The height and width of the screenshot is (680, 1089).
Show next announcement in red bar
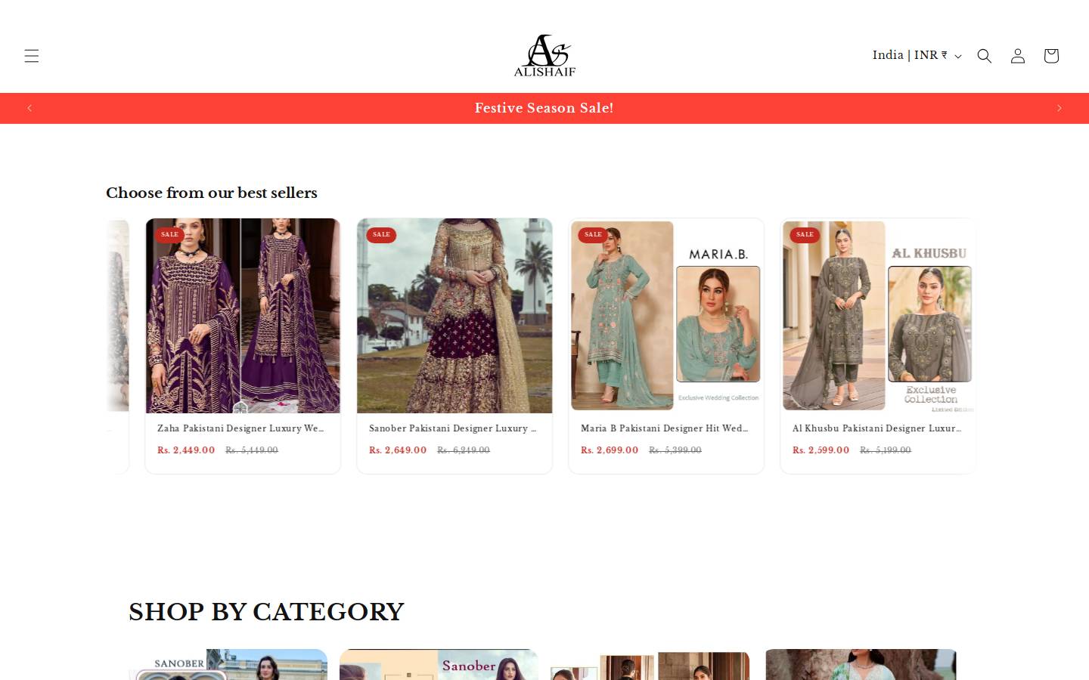pyautogui.click(x=1059, y=108)
